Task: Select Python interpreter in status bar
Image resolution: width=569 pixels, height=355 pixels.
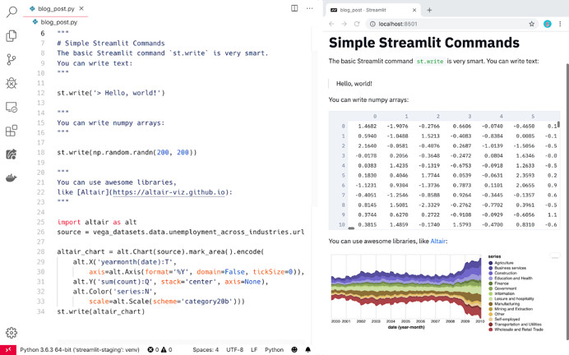Action: pyautogui.click(x=80, y=349)
